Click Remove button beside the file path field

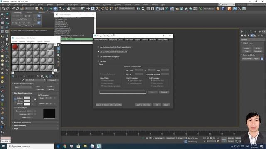pos(164,92)
